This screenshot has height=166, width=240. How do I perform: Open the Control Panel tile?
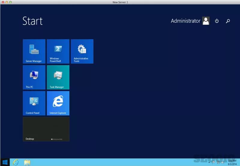tap(34, 103)
